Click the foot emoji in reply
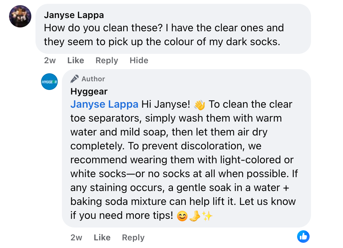 point(194,216)
